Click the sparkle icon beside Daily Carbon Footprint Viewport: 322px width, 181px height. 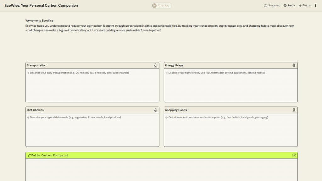pos(29,155)
